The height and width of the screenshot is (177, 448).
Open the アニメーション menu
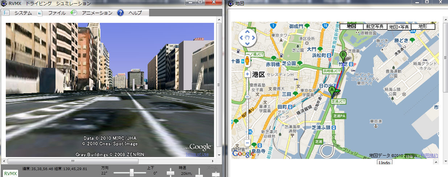pos(97,13)
